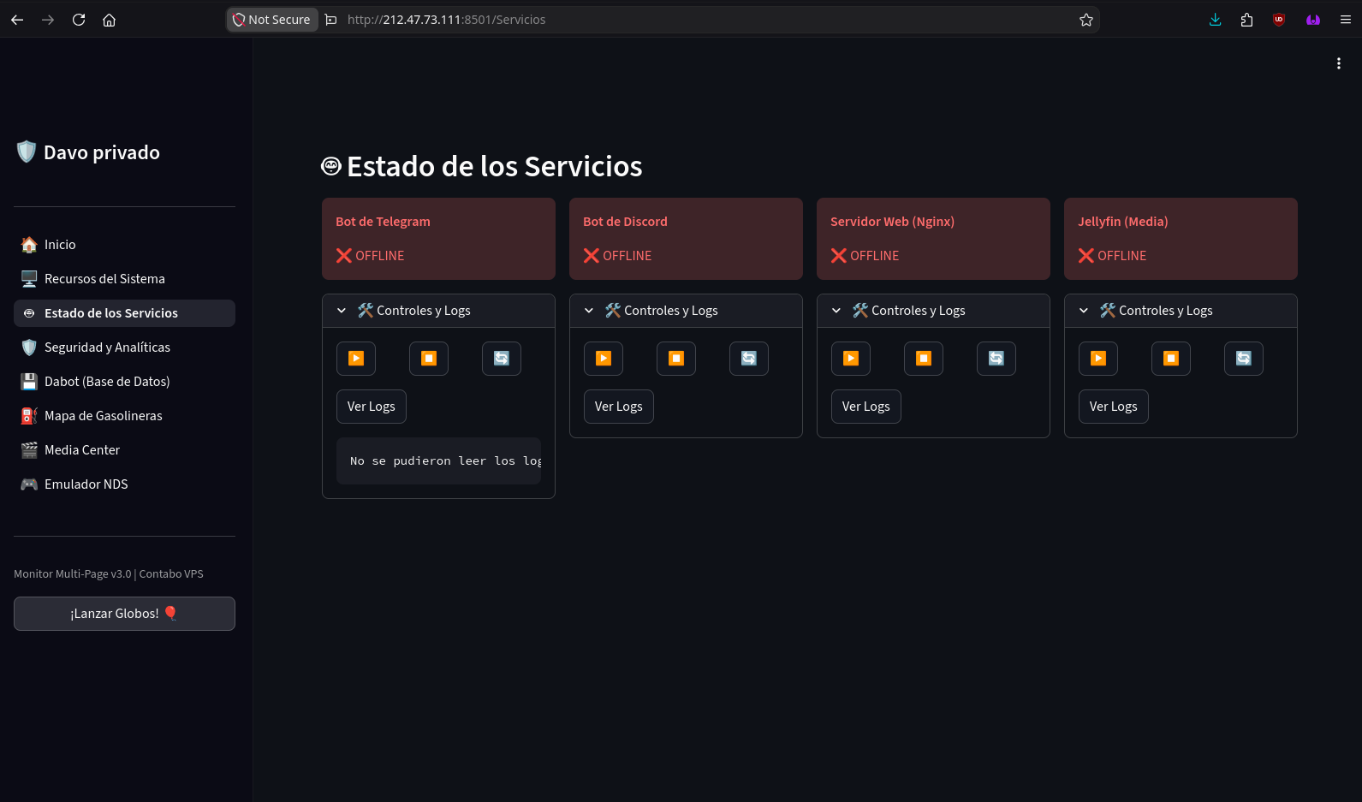Start the Bot de Telegram service
The width and height of the screenshot is (1362, 802).
click(356, 359)
